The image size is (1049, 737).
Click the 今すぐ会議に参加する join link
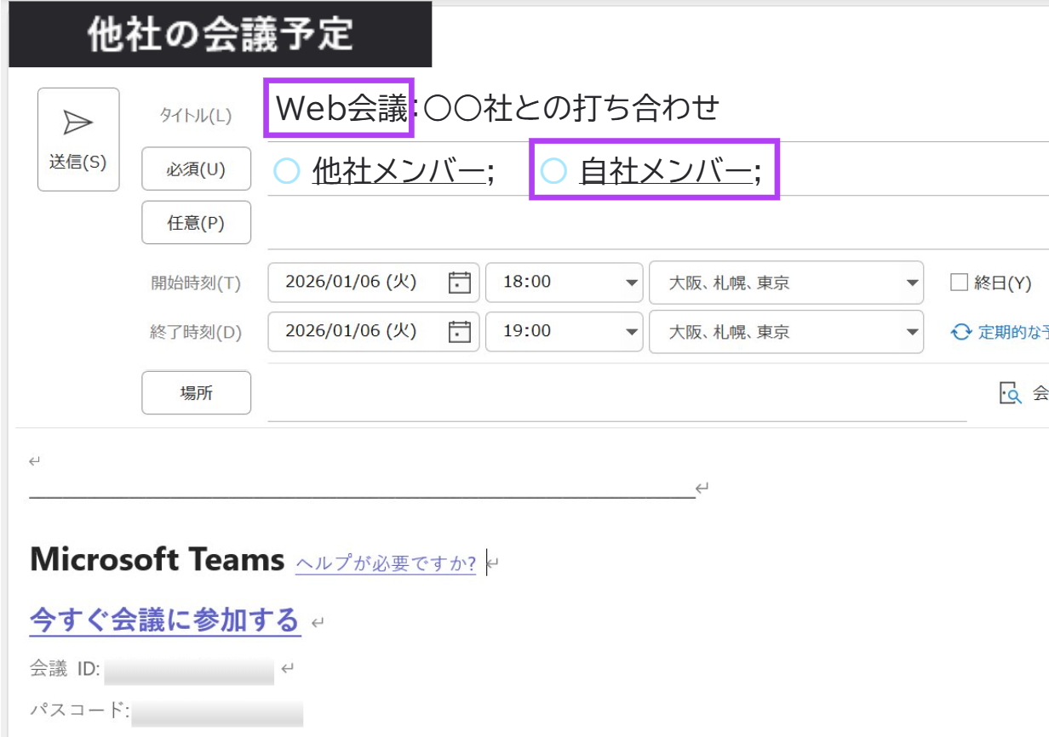(x=165, y=620)
